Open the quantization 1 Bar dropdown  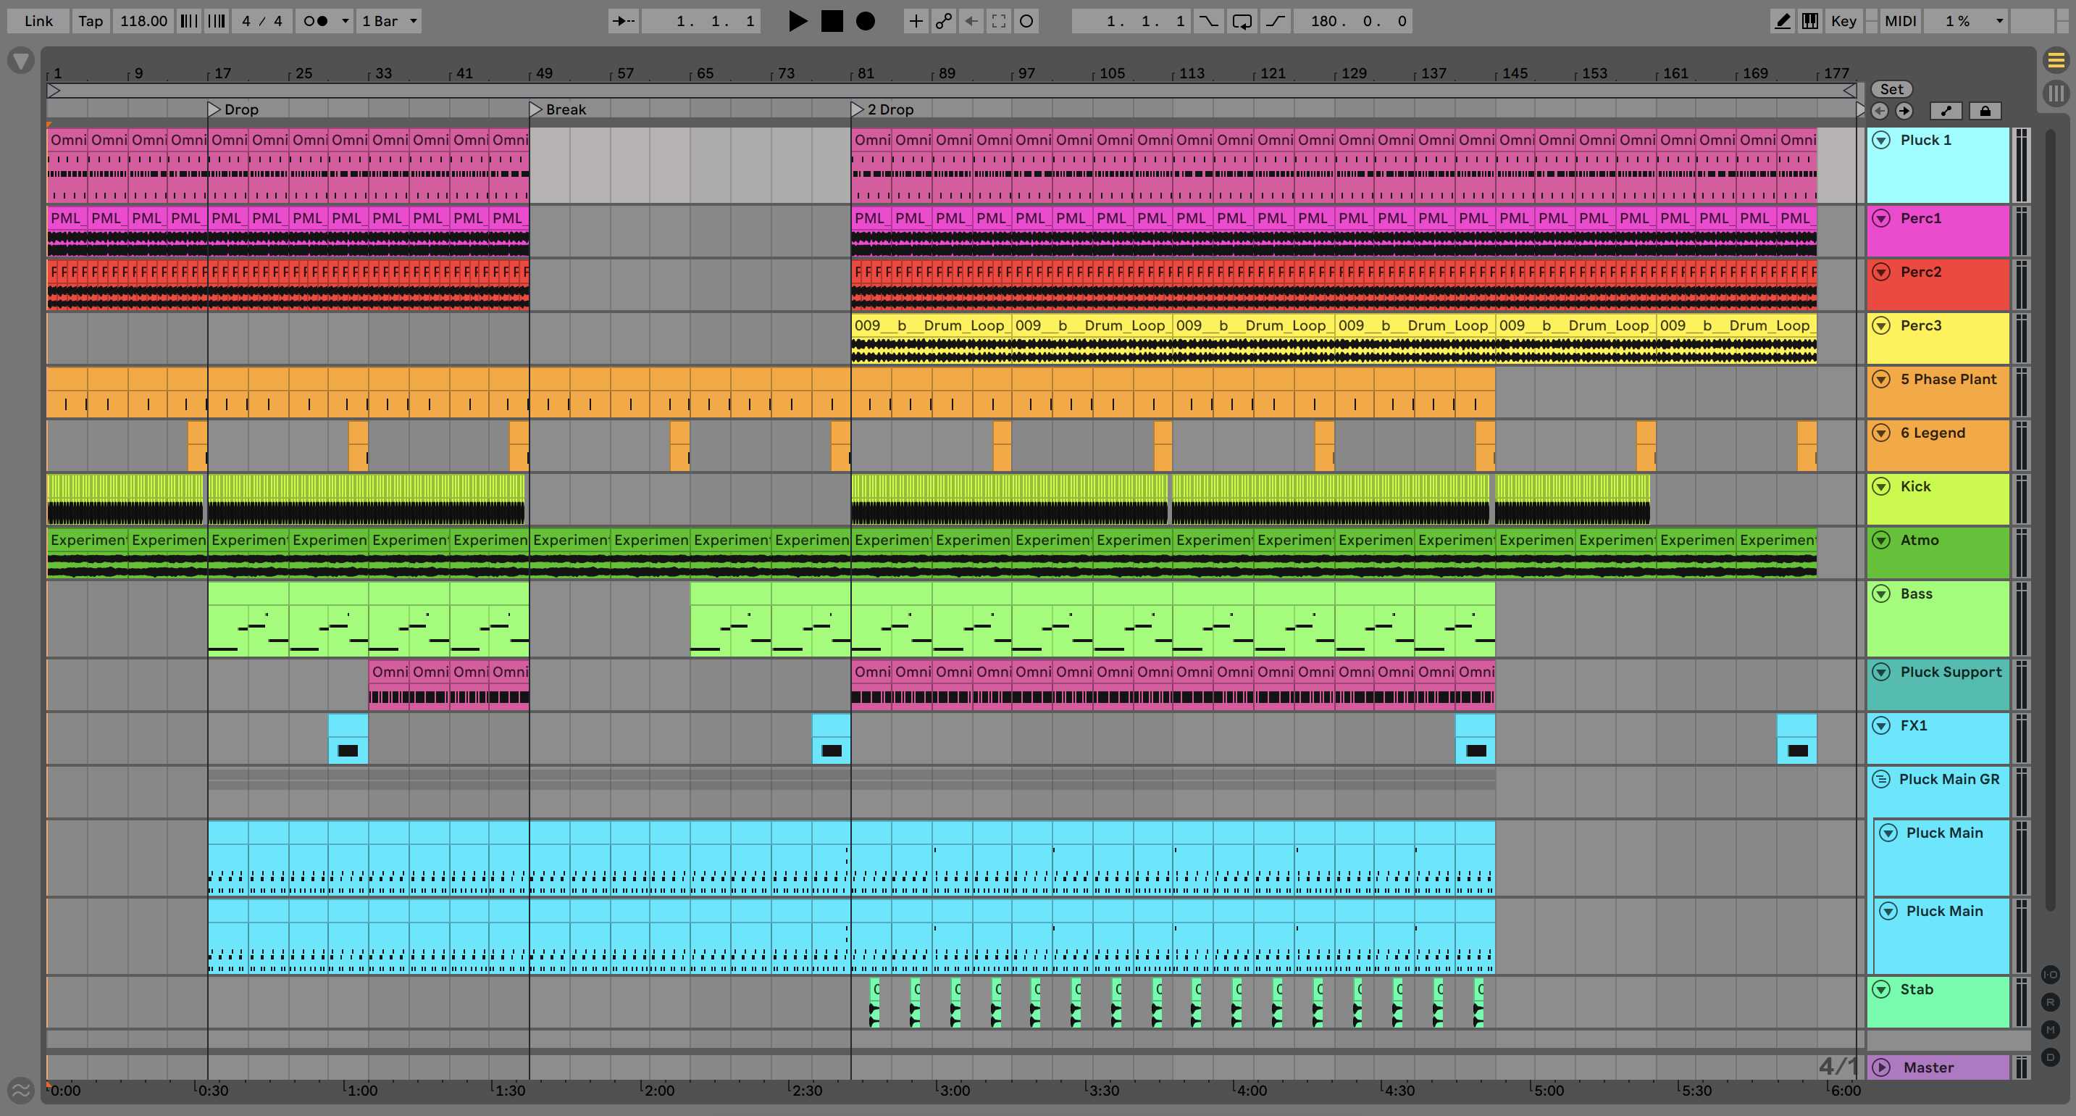tap(389, 22)
